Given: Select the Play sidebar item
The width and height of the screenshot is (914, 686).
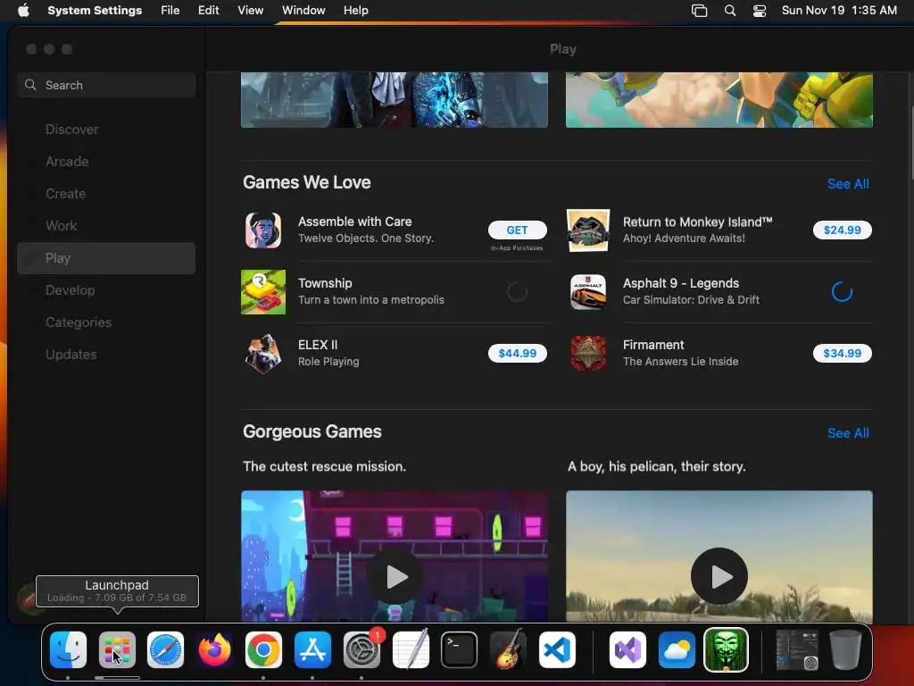Looking at the screenshot, I should 106,258.
